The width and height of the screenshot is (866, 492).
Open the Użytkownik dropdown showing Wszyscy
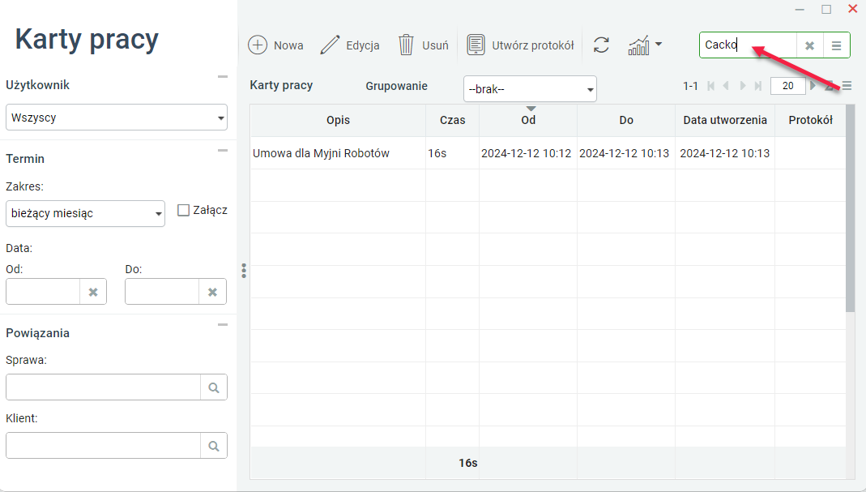(x=117, y=118)
